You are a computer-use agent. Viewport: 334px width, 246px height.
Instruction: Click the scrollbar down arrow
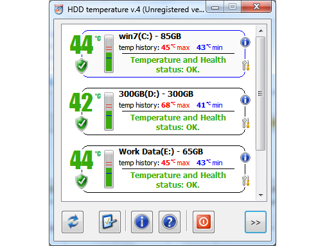point(261,195)
